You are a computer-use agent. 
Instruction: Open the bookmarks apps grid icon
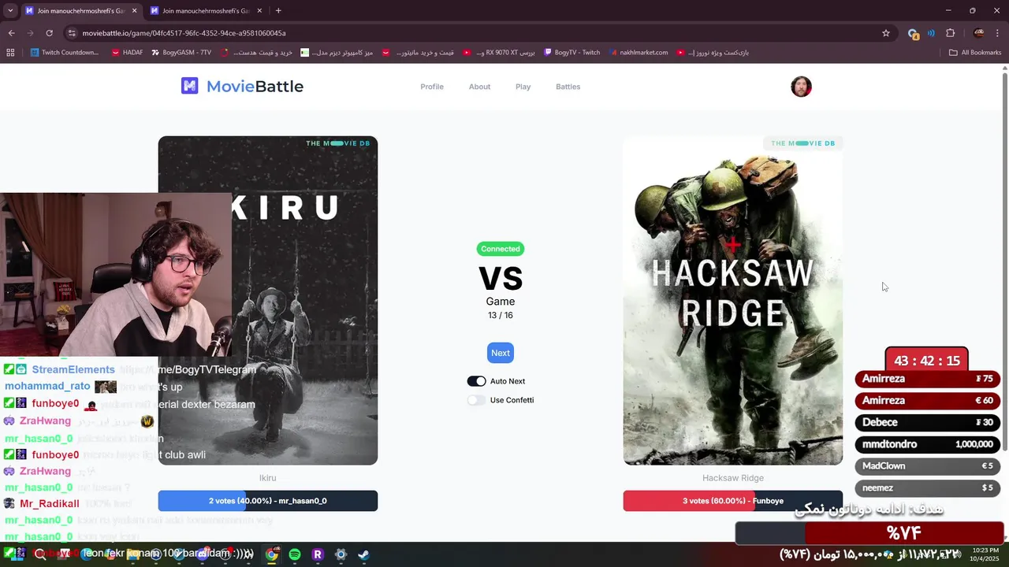pyautogui.click(x=10, y=53)
